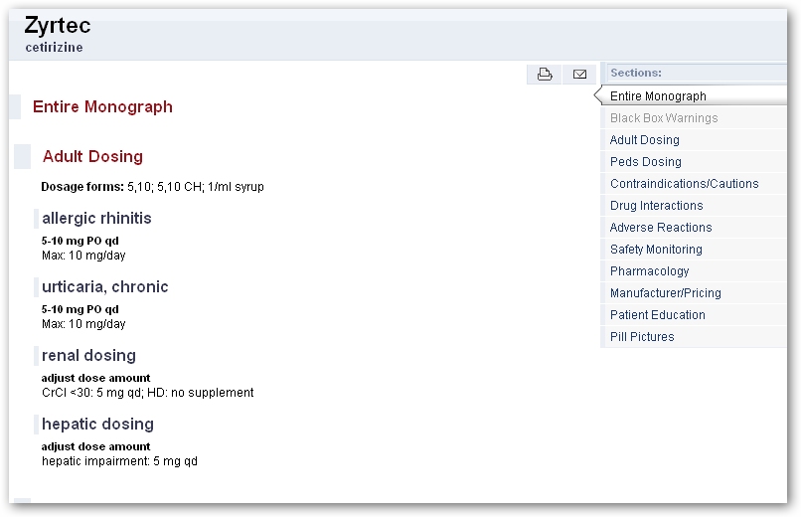Go to Peds Dosing section
Image resolution: width=801 pixels, height=517 pixels.
[645, 162]
